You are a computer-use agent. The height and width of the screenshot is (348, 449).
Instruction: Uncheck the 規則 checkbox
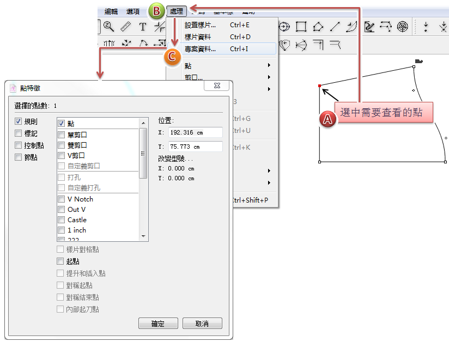[x=19, y=121]
